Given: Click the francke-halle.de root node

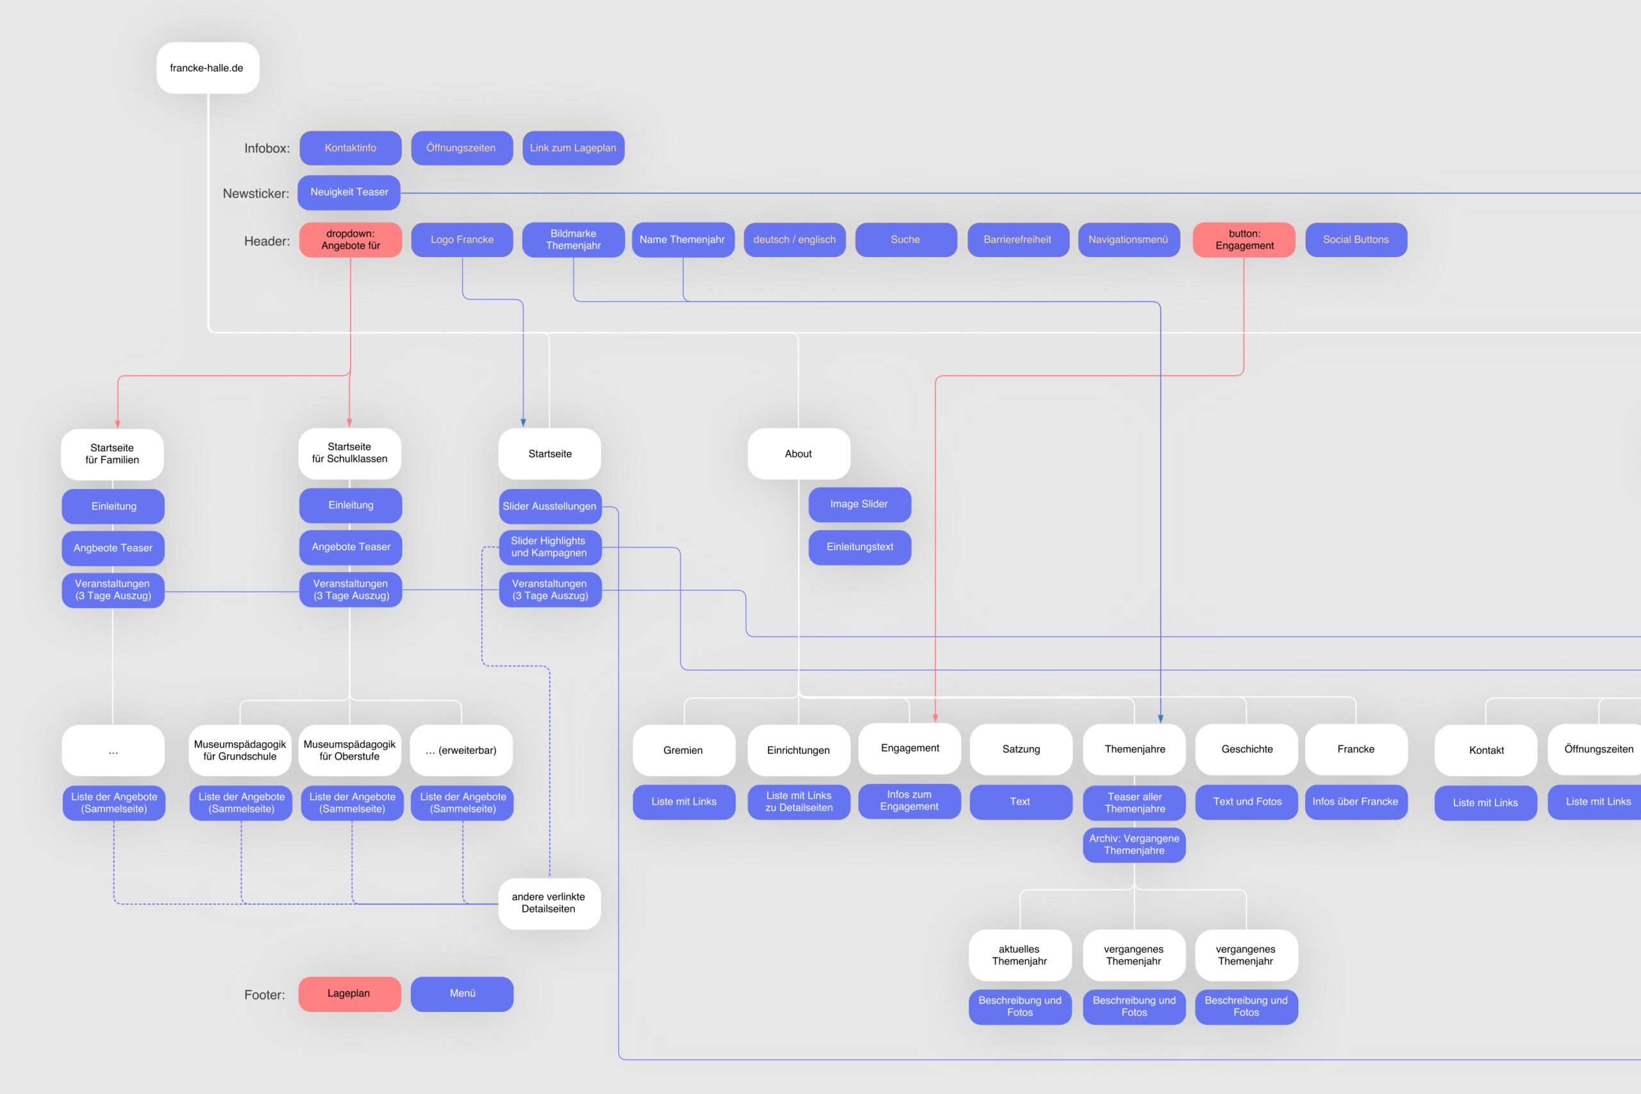Looking at the screenshot, I should tap(207, 68).
